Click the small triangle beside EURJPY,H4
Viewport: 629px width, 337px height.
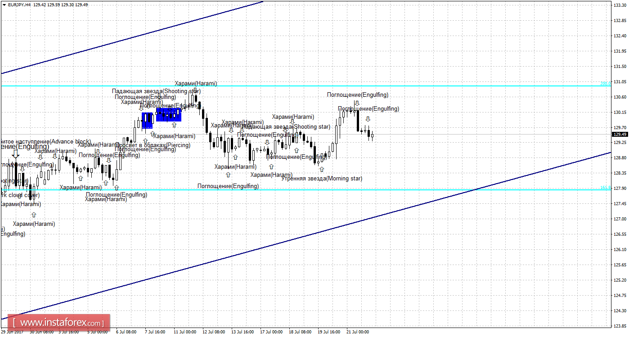(4, 4)
